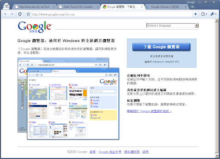Screen dimensions: 220x159
Task: Switch to the Tatter Tools 0.96 tab
Action: tap(78, 7)
